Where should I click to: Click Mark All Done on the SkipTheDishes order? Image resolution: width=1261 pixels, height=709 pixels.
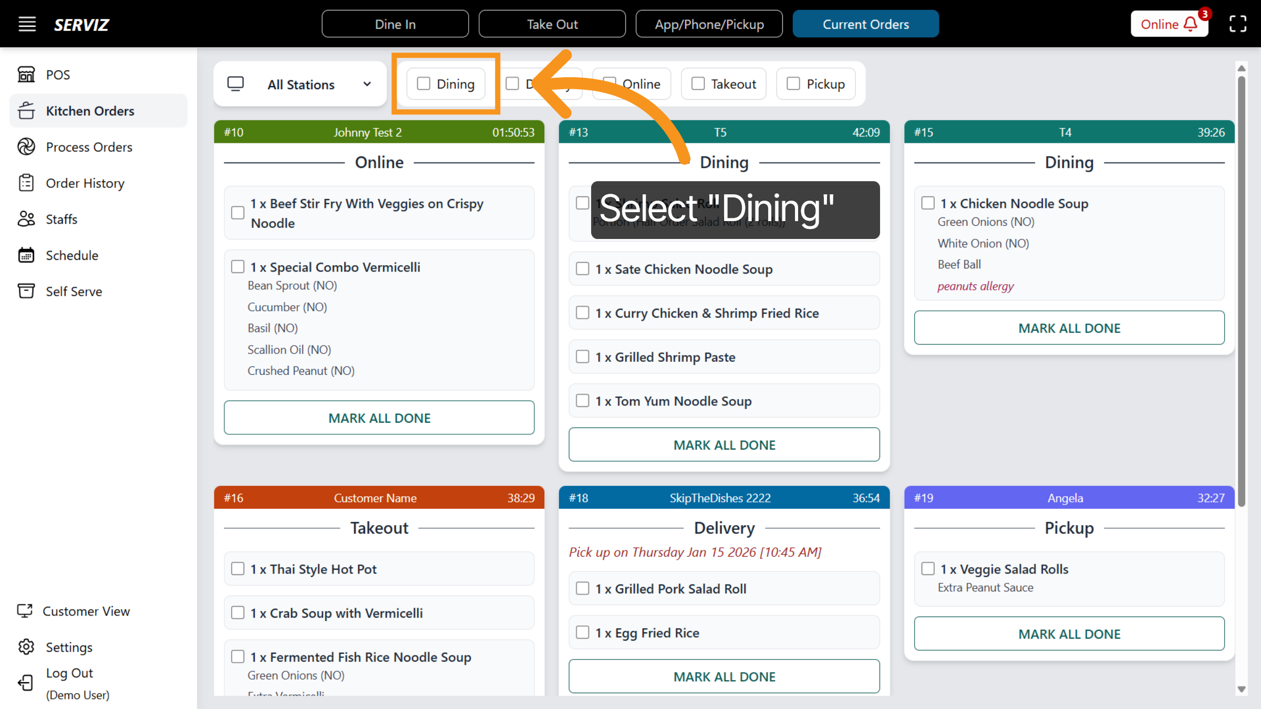pyautogui.click(x=724, y=676)
